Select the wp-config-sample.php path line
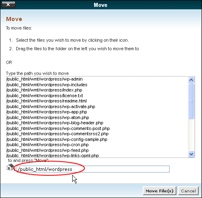This screenshot has width=202, height=198. tap(57, 139)
